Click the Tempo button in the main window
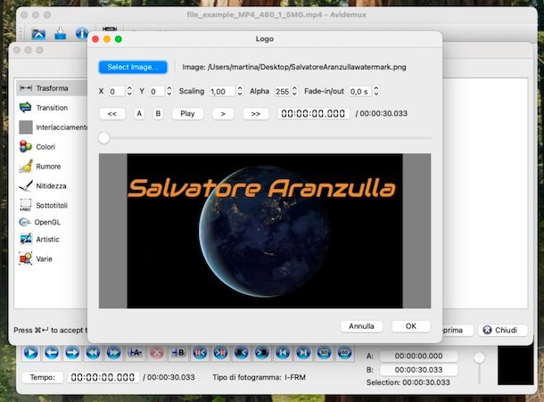Screen dimensions: 544x402 click(42, 377)
